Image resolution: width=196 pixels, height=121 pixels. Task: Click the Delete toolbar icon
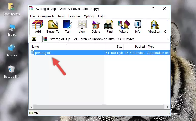coord(96,26)
